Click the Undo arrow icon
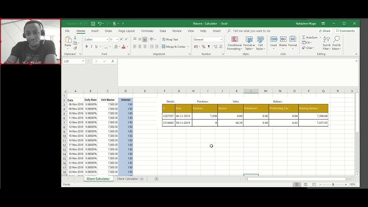The width and height of the screenshot is (368, 207). pyautogui.click(x=100, y=24)
